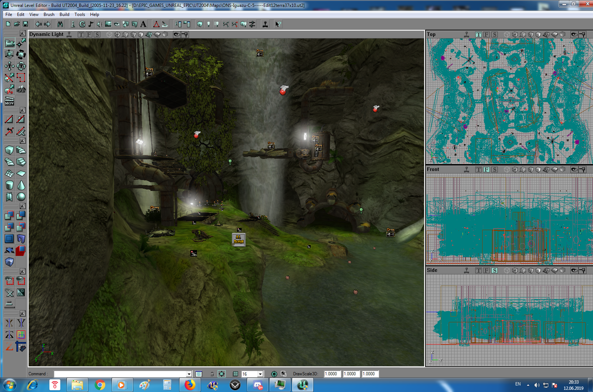
Task: Select the Camera Movement tool
Action: click(9, 43)
